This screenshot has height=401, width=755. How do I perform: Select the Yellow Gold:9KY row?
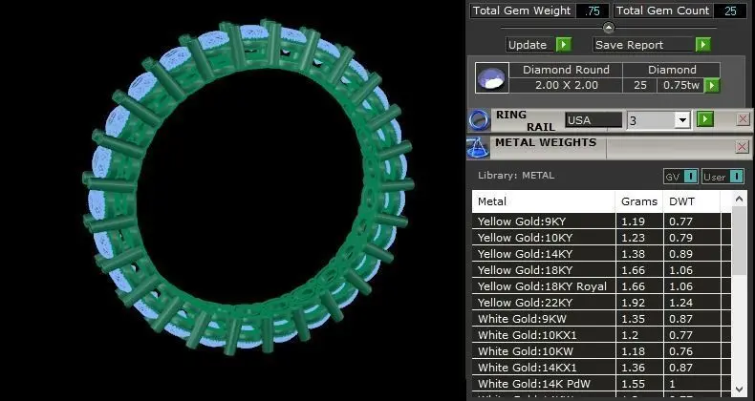(x=601, y=222)
